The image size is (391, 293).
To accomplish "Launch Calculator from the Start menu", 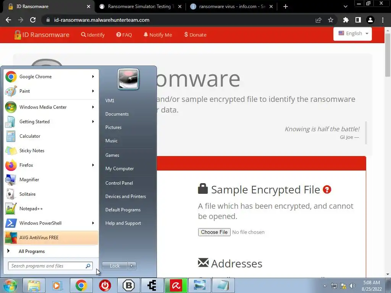I will 51,136.
